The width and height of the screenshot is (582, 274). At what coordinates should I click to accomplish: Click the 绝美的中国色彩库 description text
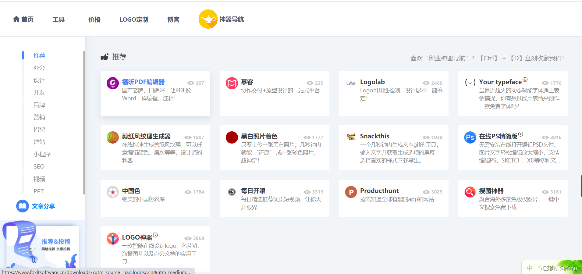tap(143, 199)
